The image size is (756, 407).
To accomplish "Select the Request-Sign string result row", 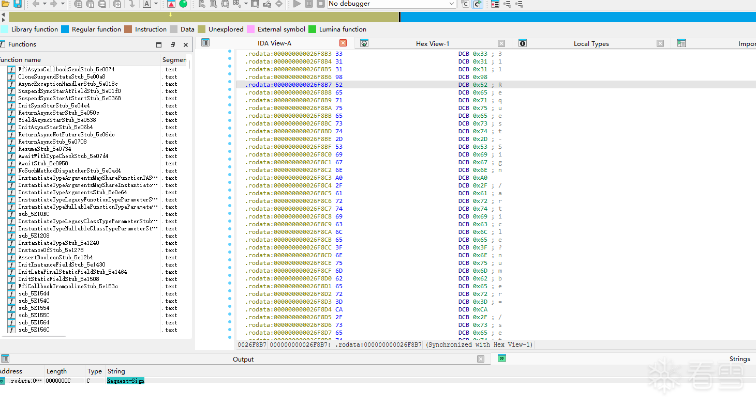I will tap(125, 381).
